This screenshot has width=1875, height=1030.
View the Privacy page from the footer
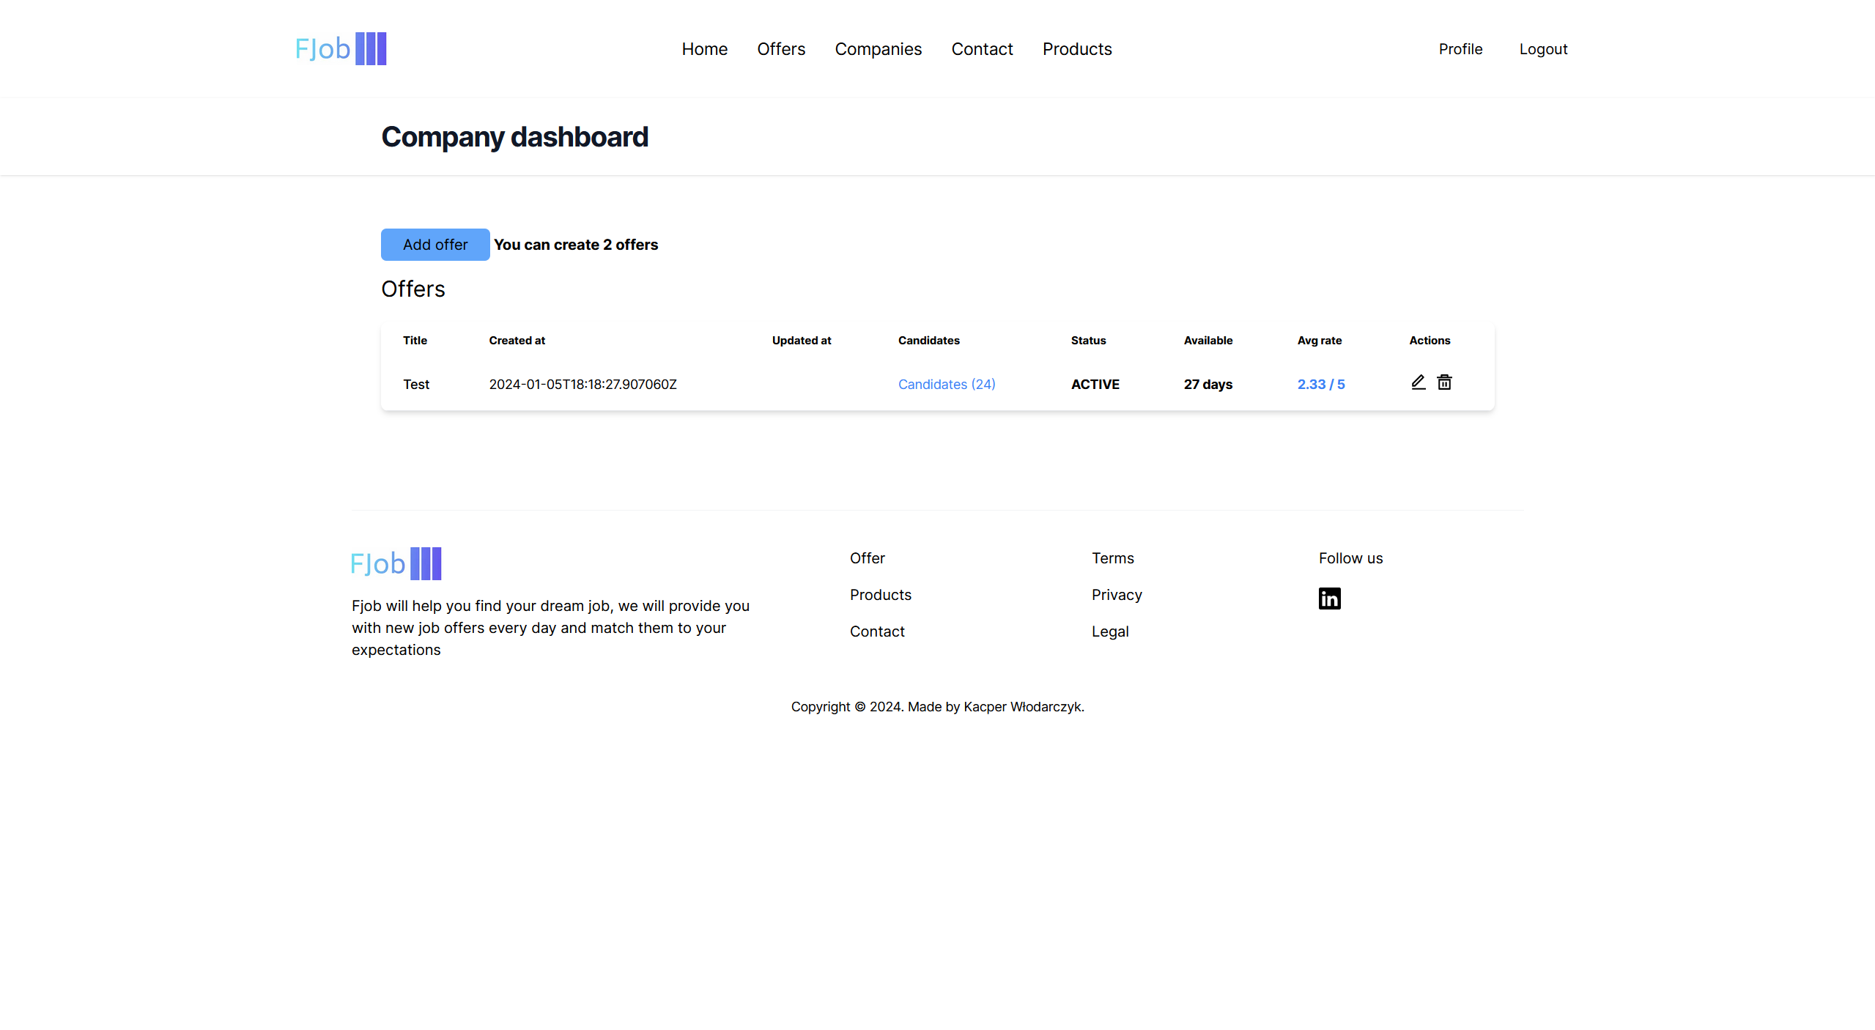(x=1116, y=595)
